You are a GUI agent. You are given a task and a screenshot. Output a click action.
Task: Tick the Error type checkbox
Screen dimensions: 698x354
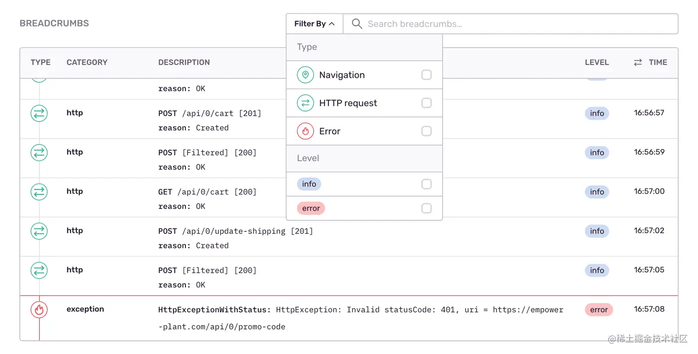click(x=426, y=131)
